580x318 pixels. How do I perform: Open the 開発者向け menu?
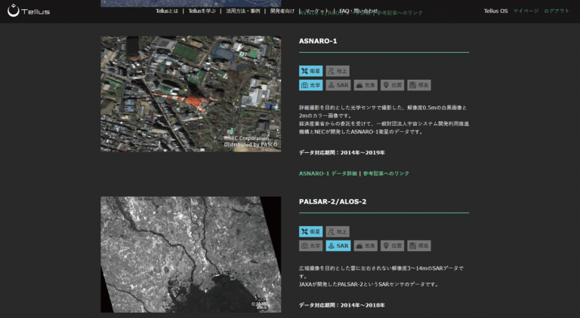click(x=282, y=11)
